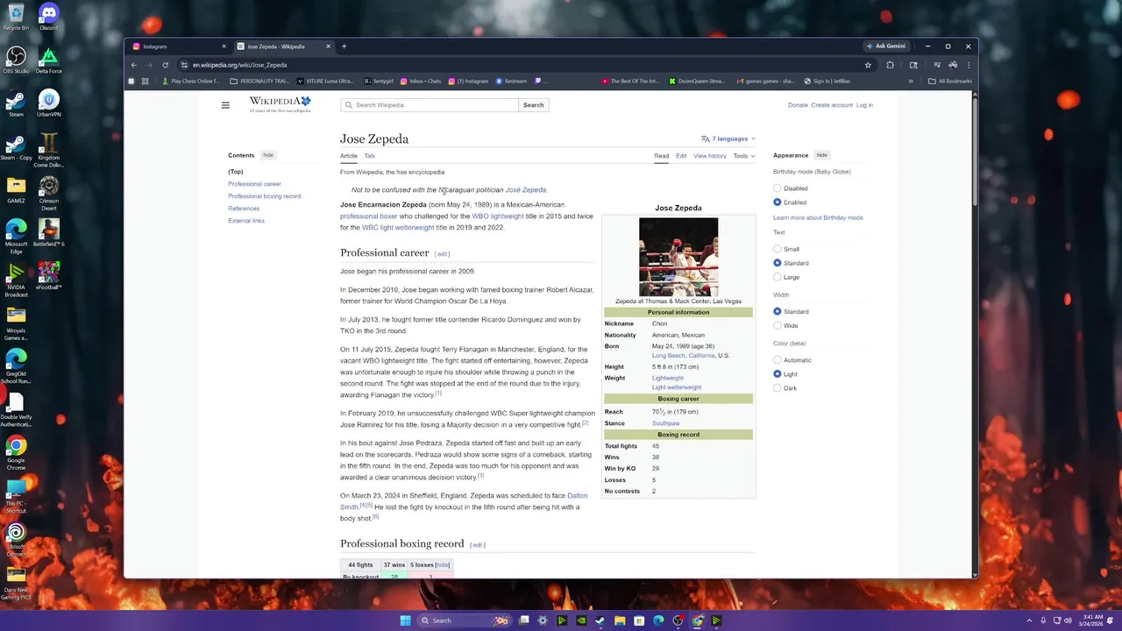Screen dimensions: 1122x631
Task: Jump to Professional boxing record in contents
Action: point(264,196)
